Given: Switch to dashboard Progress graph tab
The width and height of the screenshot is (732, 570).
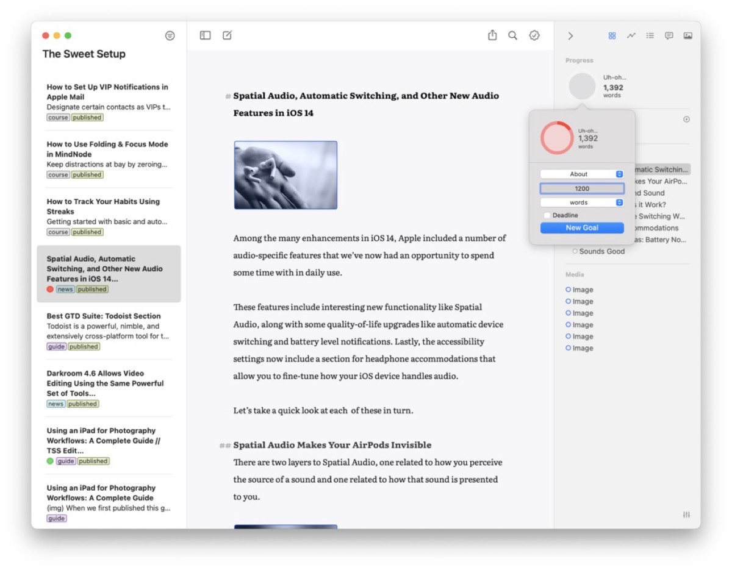Looking at the screenshot, I should [x=631, y=36].
